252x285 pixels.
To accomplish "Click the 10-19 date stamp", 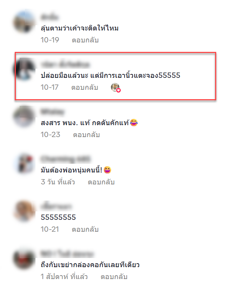I will pos(50,40).
